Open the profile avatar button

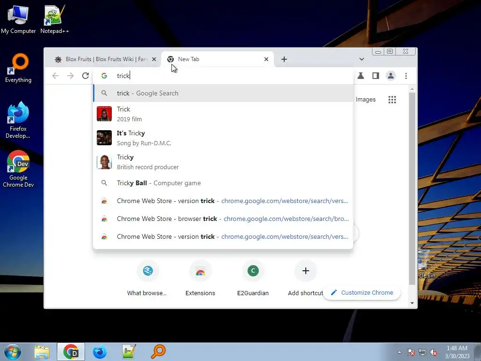click(391, 76)
